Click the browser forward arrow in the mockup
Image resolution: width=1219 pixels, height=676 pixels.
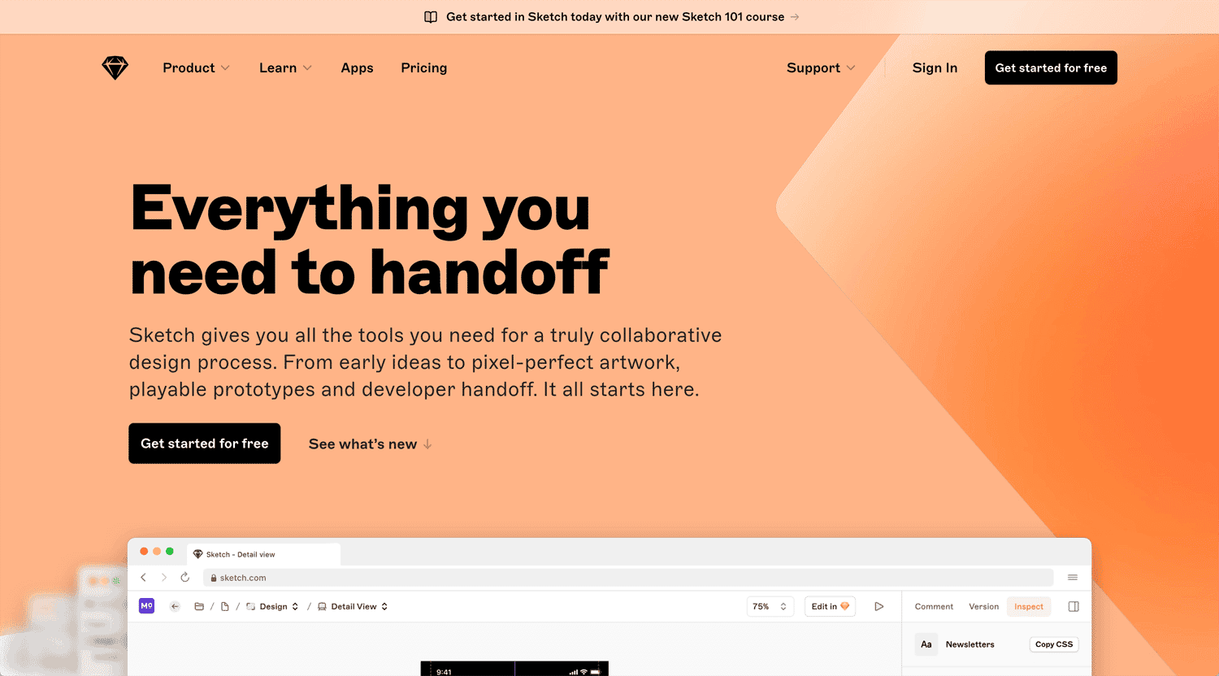(164, 578)
